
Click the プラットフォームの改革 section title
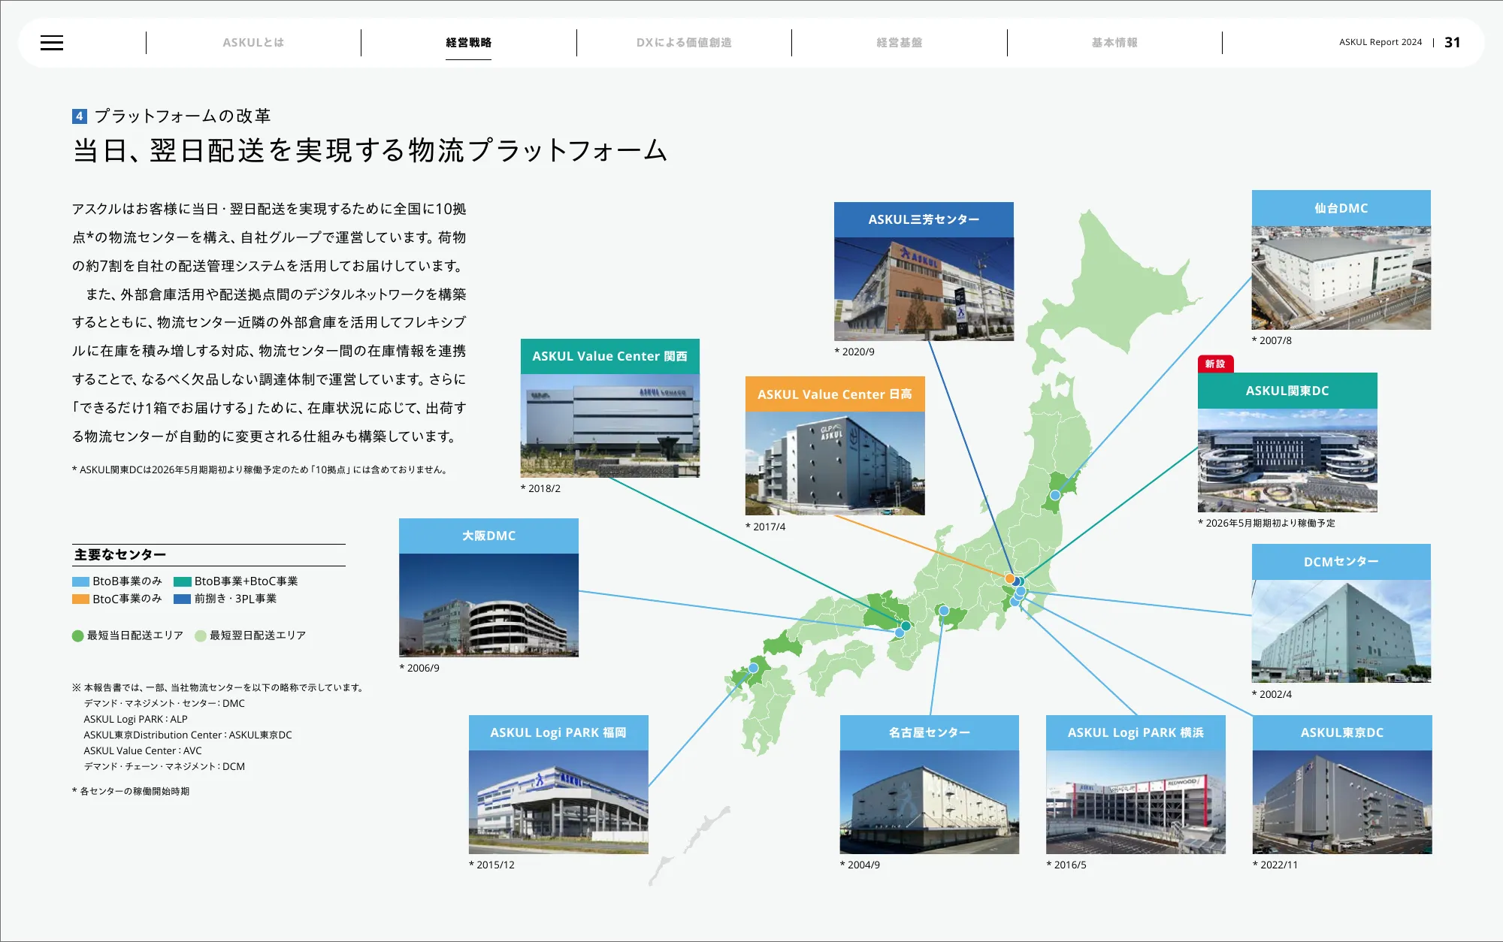(182, 116)
